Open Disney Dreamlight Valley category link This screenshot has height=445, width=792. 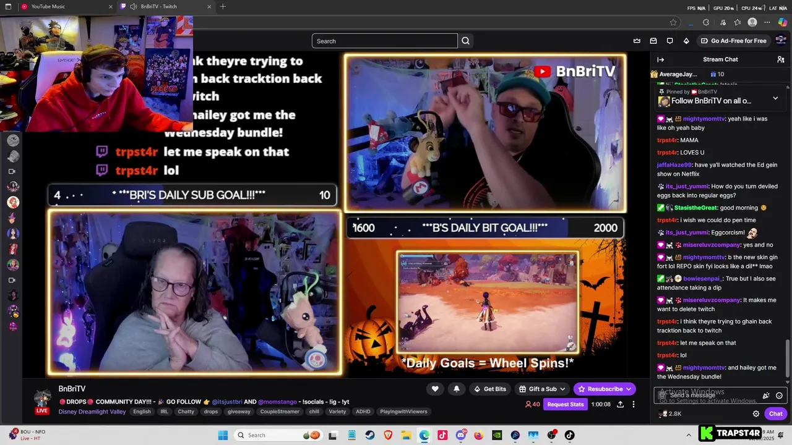[x=92, y=412]
